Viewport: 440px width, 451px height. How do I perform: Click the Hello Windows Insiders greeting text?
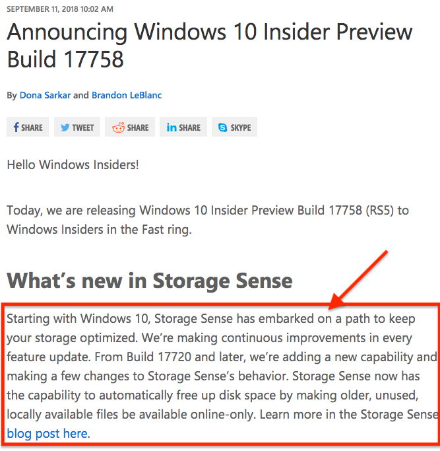click(73, 165)
